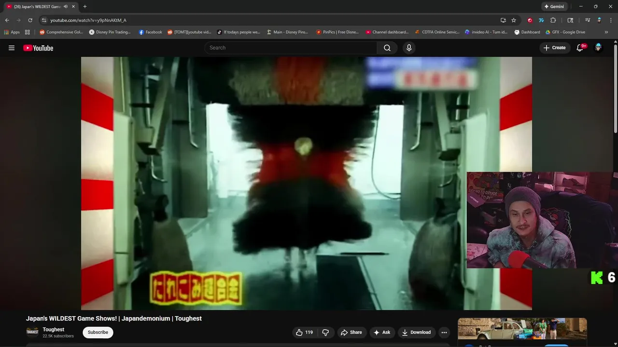The height and width of the screenshot is (347, 618).
Task: Open the Extensions puzzle menu
Action: click(553, 20)
